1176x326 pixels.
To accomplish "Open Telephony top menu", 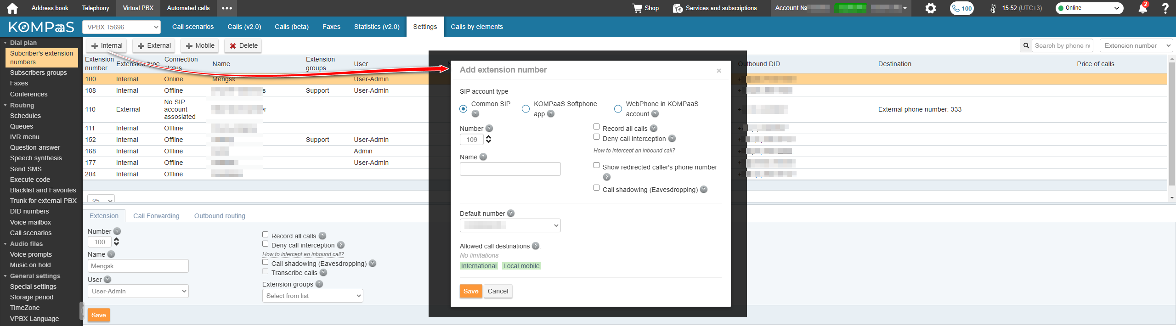I will click(96, 8).
